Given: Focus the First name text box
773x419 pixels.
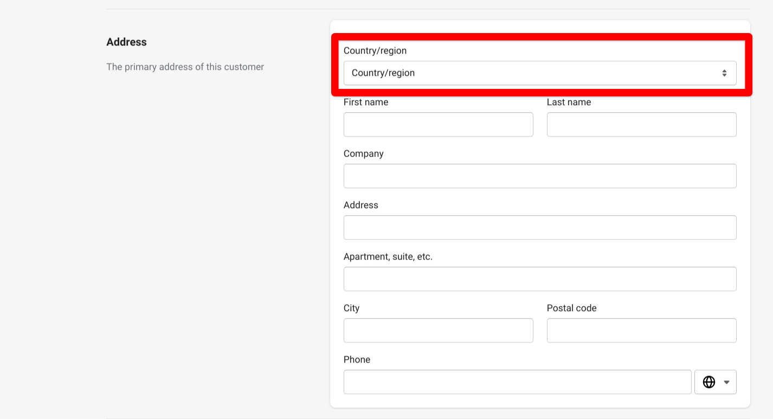Looking at the screenshot, I should coord(438,125).
